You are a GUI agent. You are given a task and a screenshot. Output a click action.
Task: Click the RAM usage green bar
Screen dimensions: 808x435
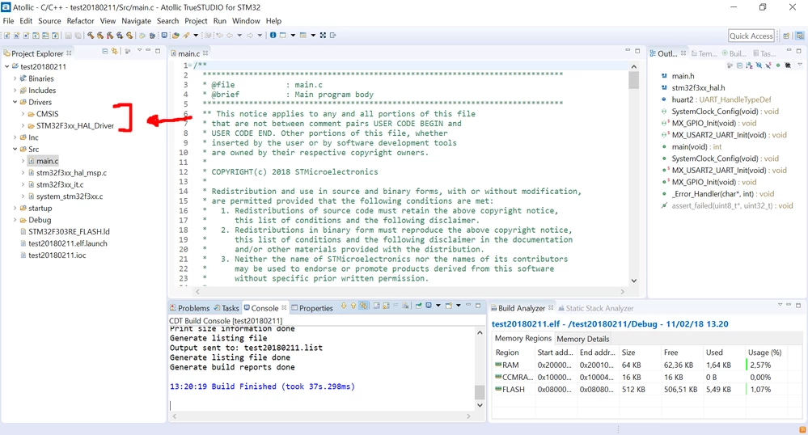pos(747,365)
